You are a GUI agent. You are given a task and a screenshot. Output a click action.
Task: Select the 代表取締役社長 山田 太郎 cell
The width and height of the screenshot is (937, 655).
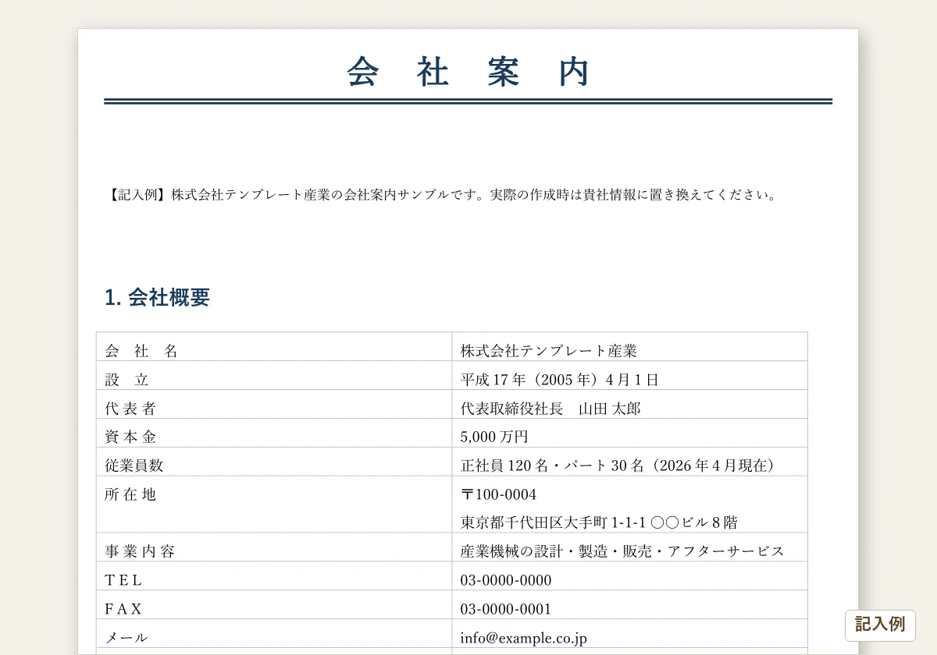pos(629,405)
